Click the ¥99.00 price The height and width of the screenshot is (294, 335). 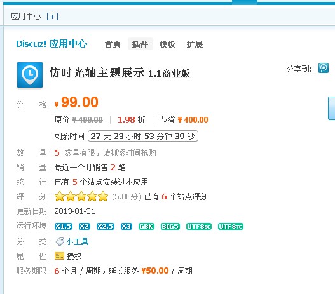pyautogui.click(x=76, y=102)
